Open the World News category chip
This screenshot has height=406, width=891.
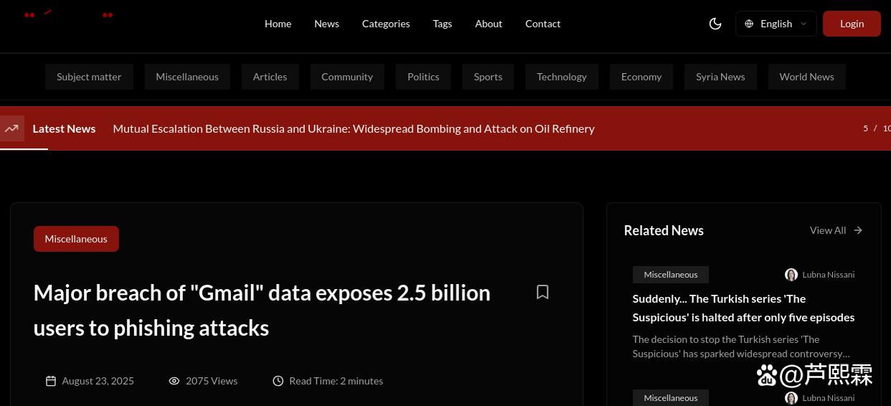[x=806, y=77]
